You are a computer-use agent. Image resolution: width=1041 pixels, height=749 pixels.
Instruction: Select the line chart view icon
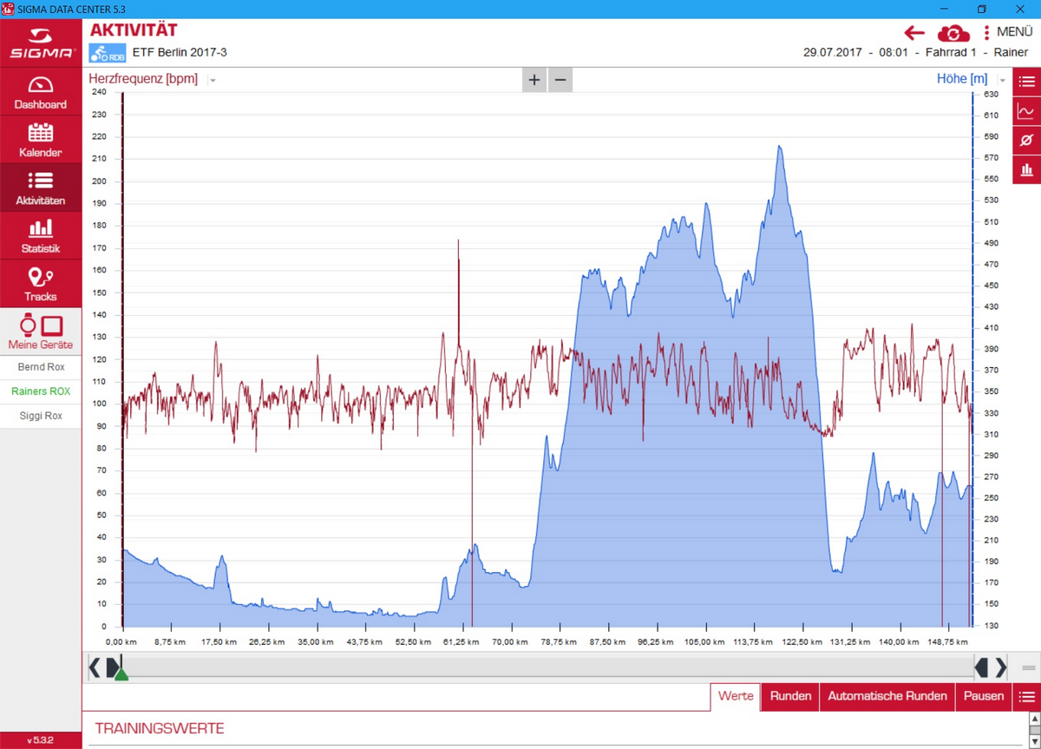click(1026, 111)
